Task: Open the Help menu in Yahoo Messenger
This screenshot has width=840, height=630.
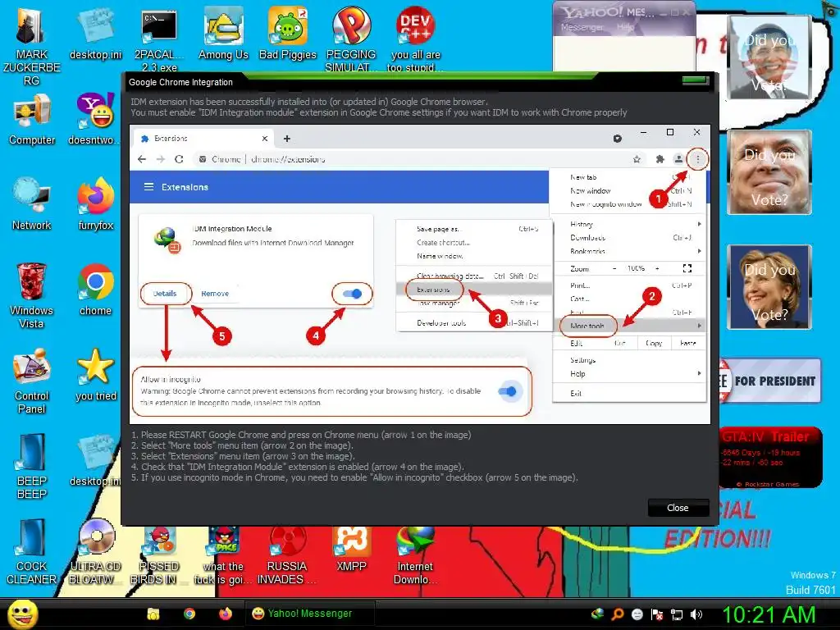Action: (x=626, y=27)
